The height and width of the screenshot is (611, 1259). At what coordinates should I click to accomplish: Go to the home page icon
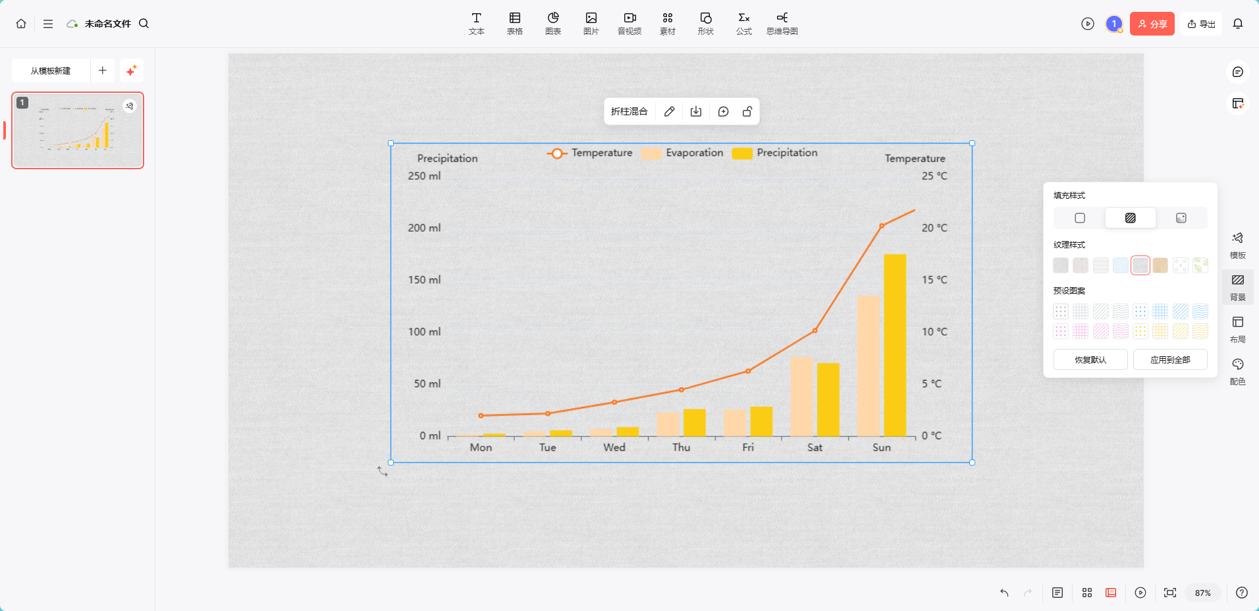point(21,24)
